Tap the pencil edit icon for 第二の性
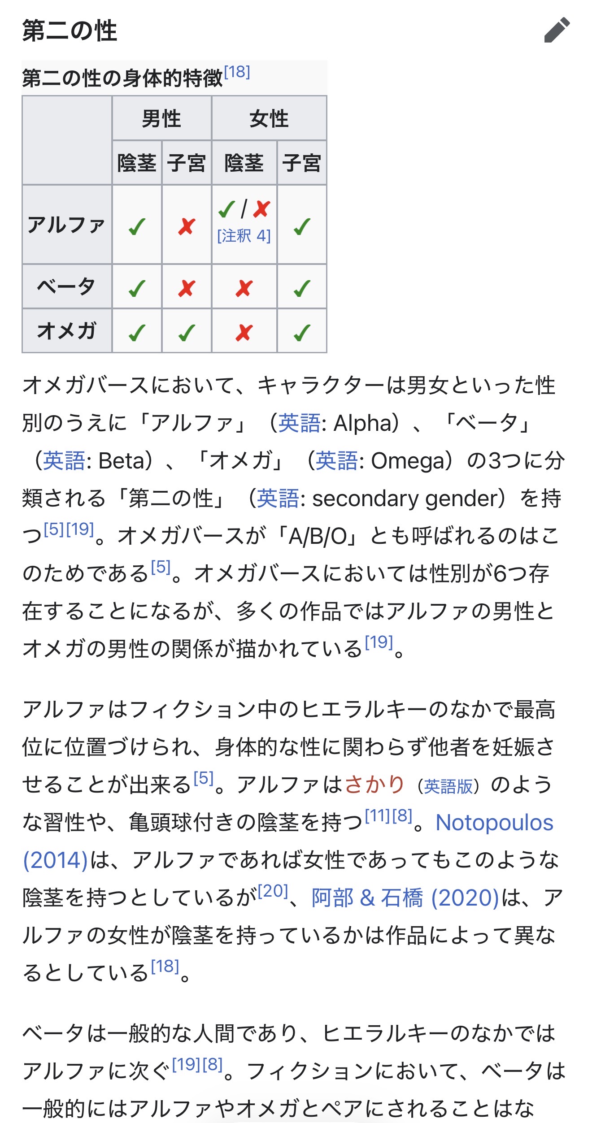This screenshot has width=592, height=1123. point(557,30)
